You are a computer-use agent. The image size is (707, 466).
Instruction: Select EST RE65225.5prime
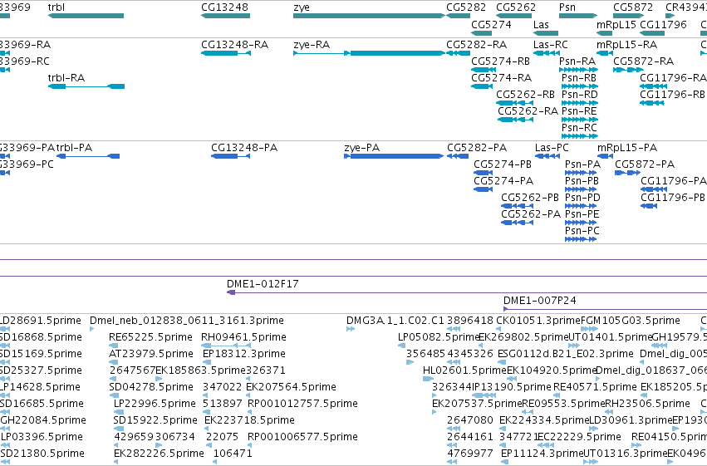coord(113,346)
